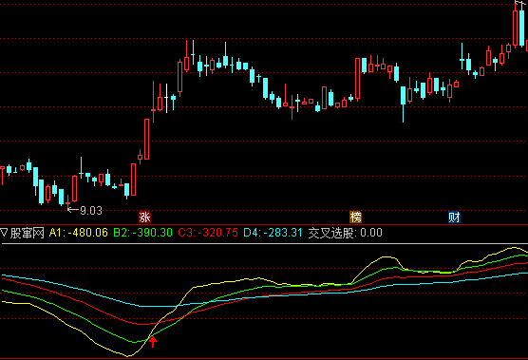Viewport: 528px width, 360px height.
Task: Click the 股窜网 indicator name
Action: coord(27,233)
